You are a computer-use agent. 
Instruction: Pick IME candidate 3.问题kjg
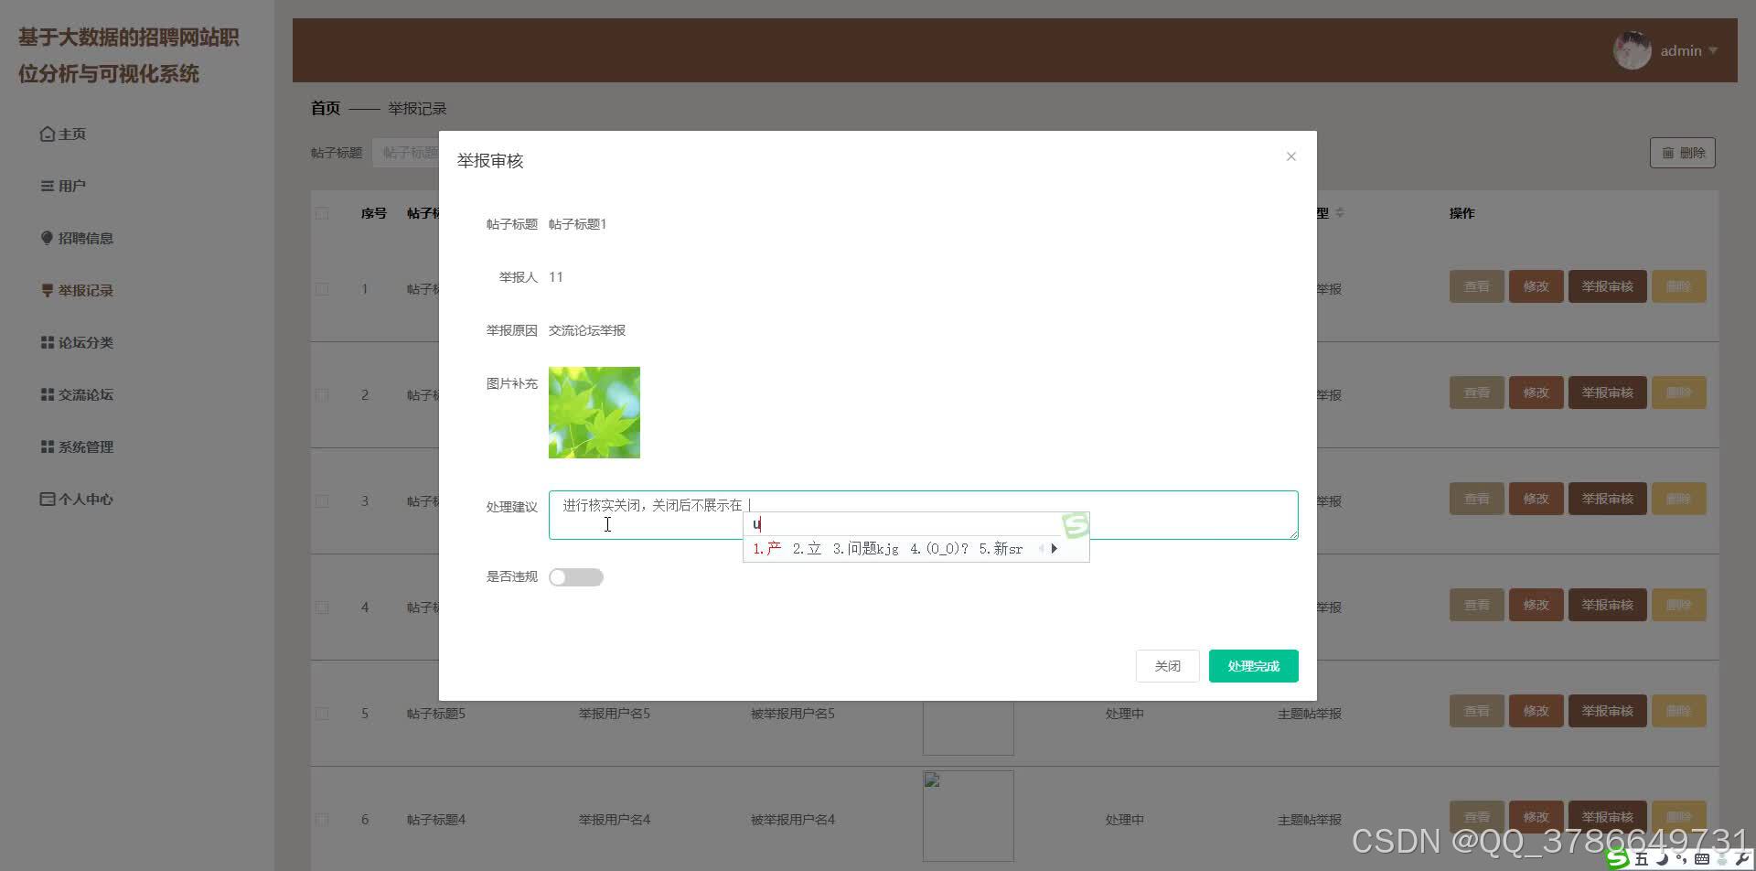[865, 549]
